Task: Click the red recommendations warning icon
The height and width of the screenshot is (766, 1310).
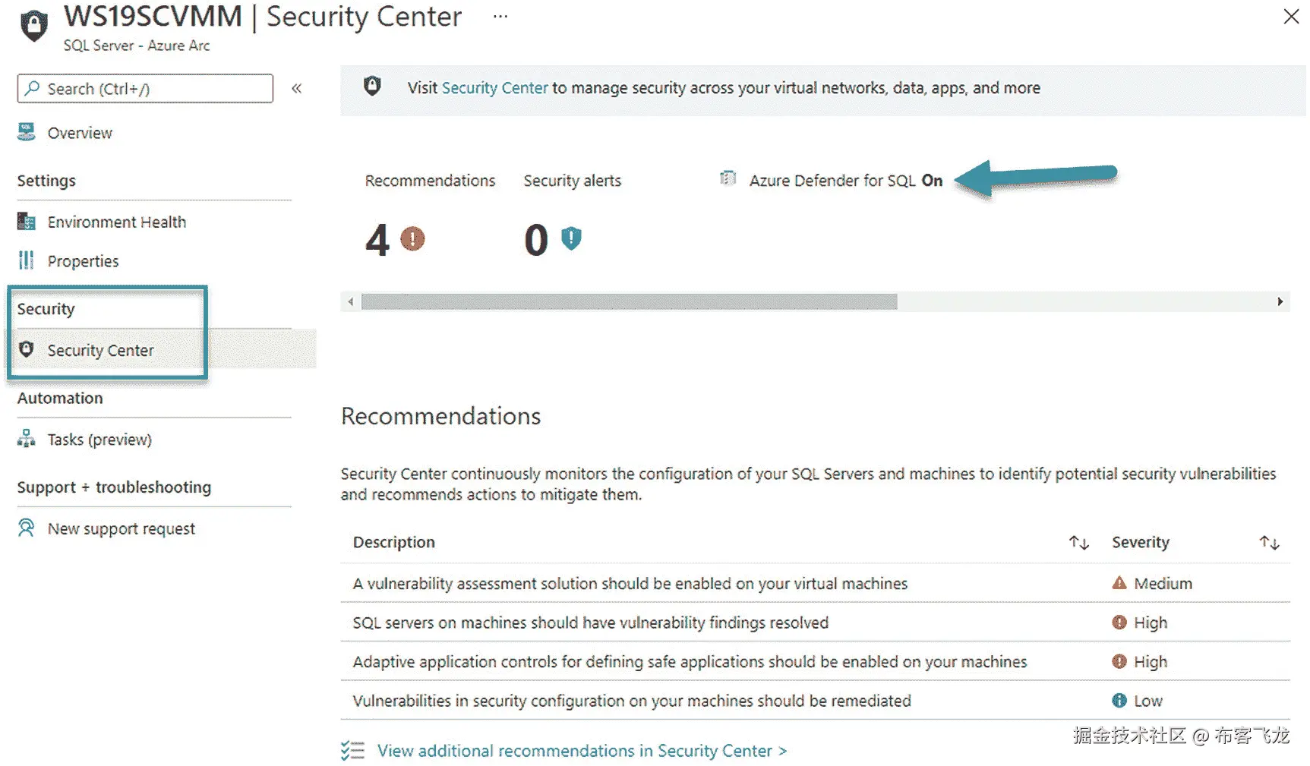Action: (x=412, y=239)
